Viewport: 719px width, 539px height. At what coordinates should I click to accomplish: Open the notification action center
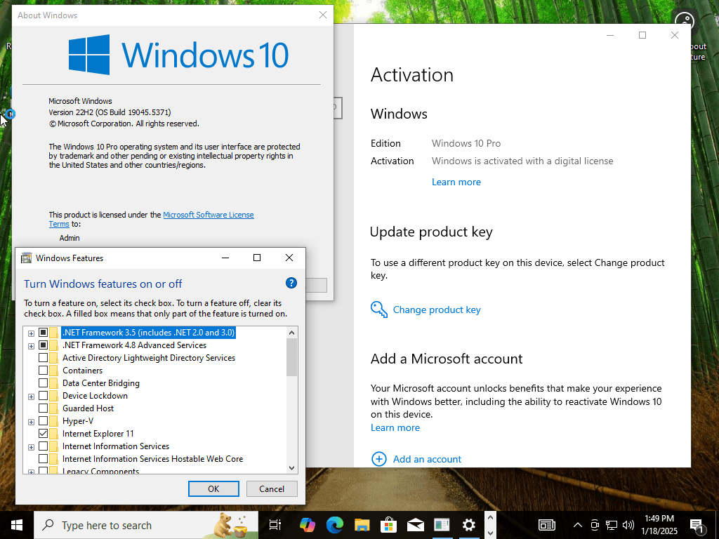point(697,525)
